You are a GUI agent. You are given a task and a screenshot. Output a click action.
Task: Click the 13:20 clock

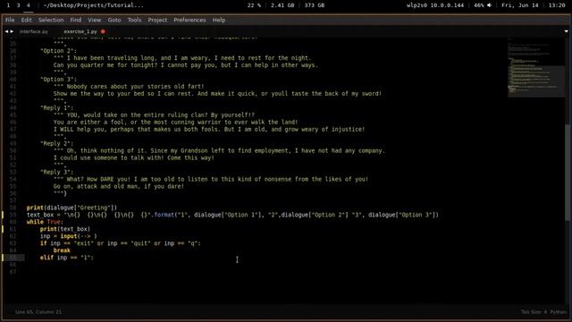pos(557,5)
